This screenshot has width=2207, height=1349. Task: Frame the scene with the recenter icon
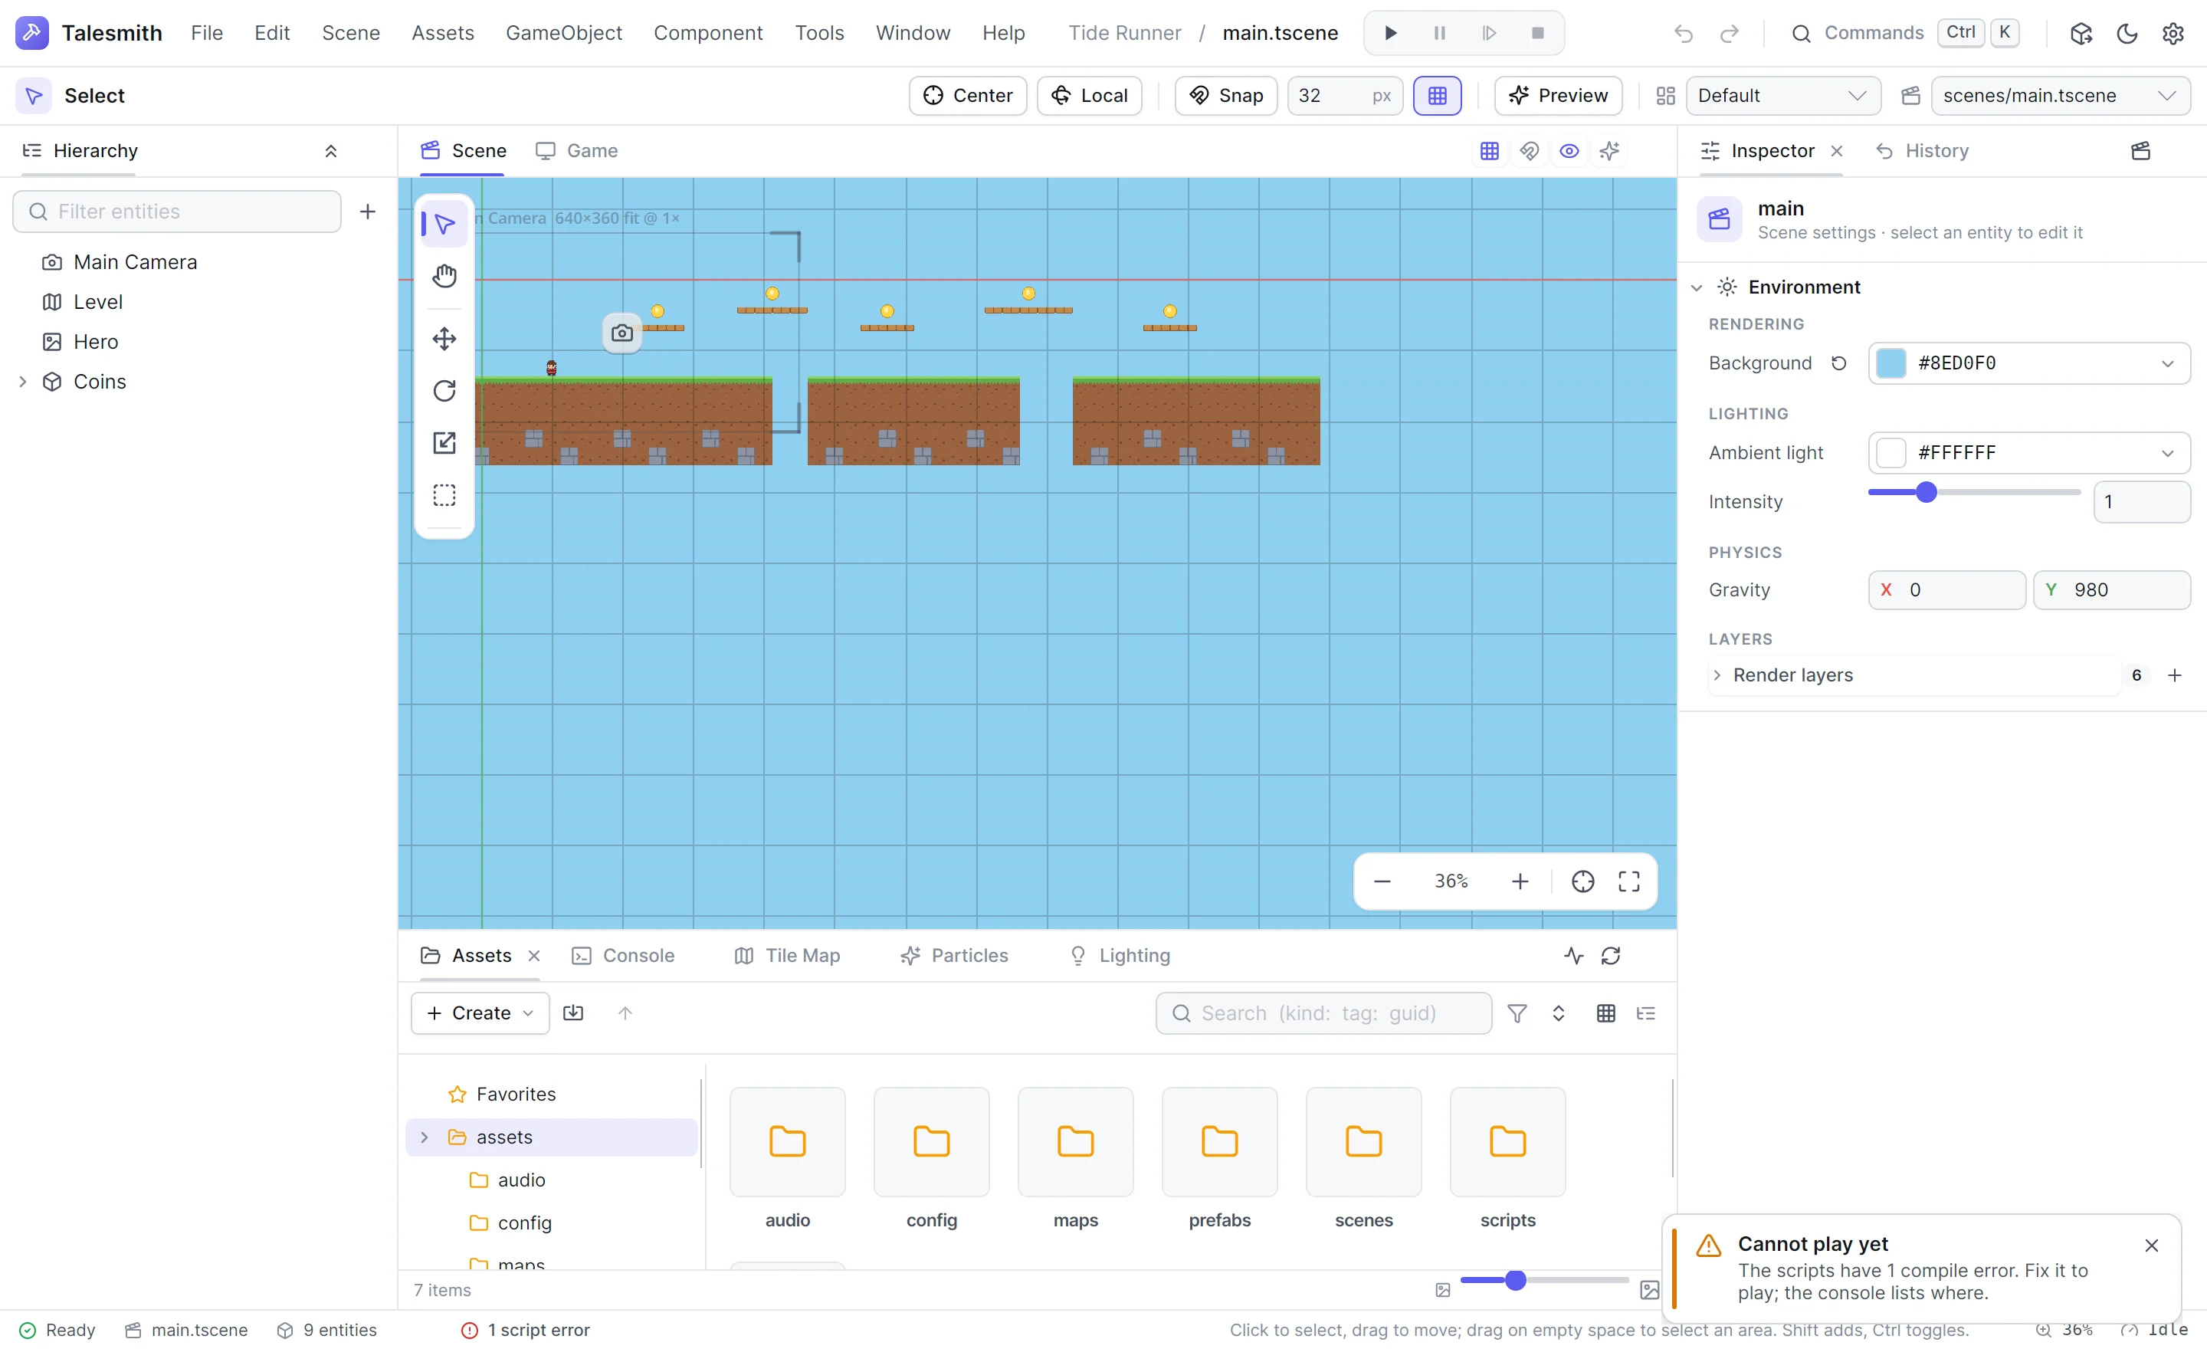pyautogui.click(x=1582, y=881)
